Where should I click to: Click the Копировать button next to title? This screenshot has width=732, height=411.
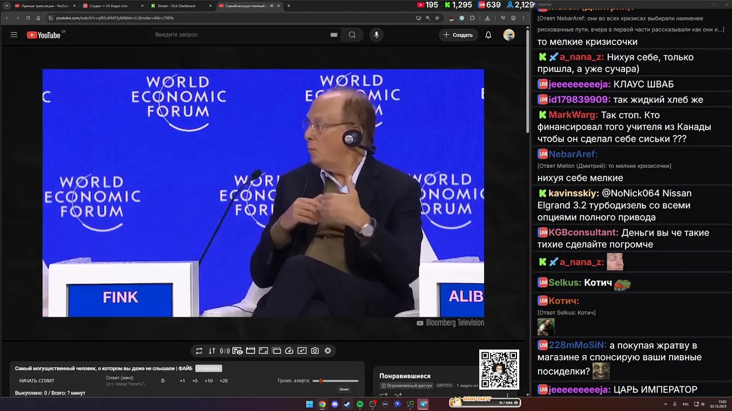click(208, 368)
